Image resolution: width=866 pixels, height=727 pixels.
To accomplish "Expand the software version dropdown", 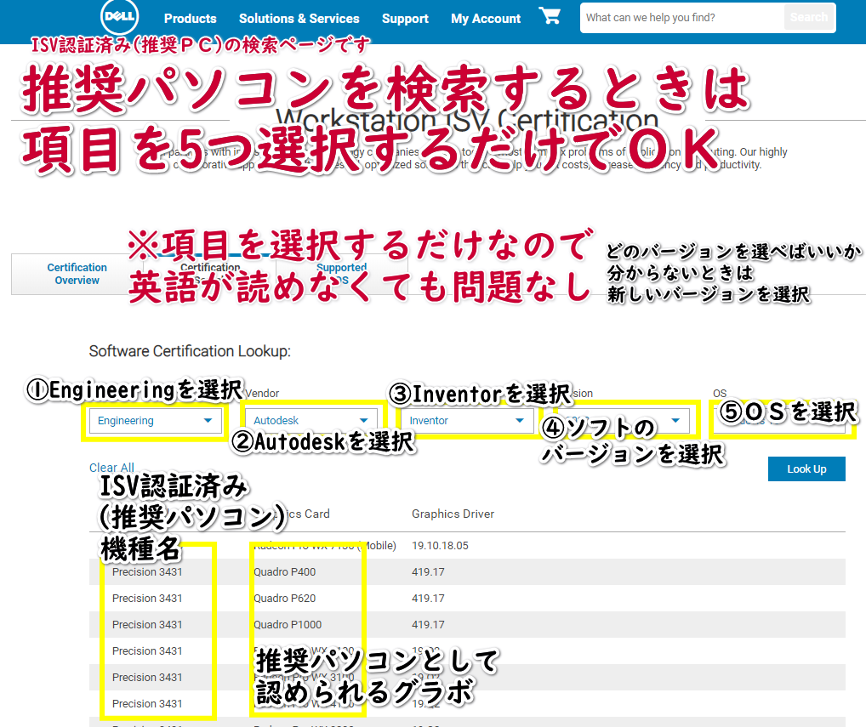I will [x=623, y=421].
